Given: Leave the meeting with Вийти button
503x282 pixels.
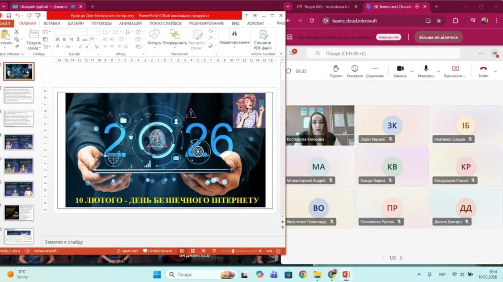Looking at the screenshot, I should (483, 71).
